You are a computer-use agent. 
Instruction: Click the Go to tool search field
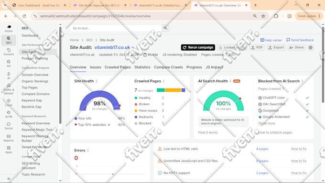click(116, 28)
